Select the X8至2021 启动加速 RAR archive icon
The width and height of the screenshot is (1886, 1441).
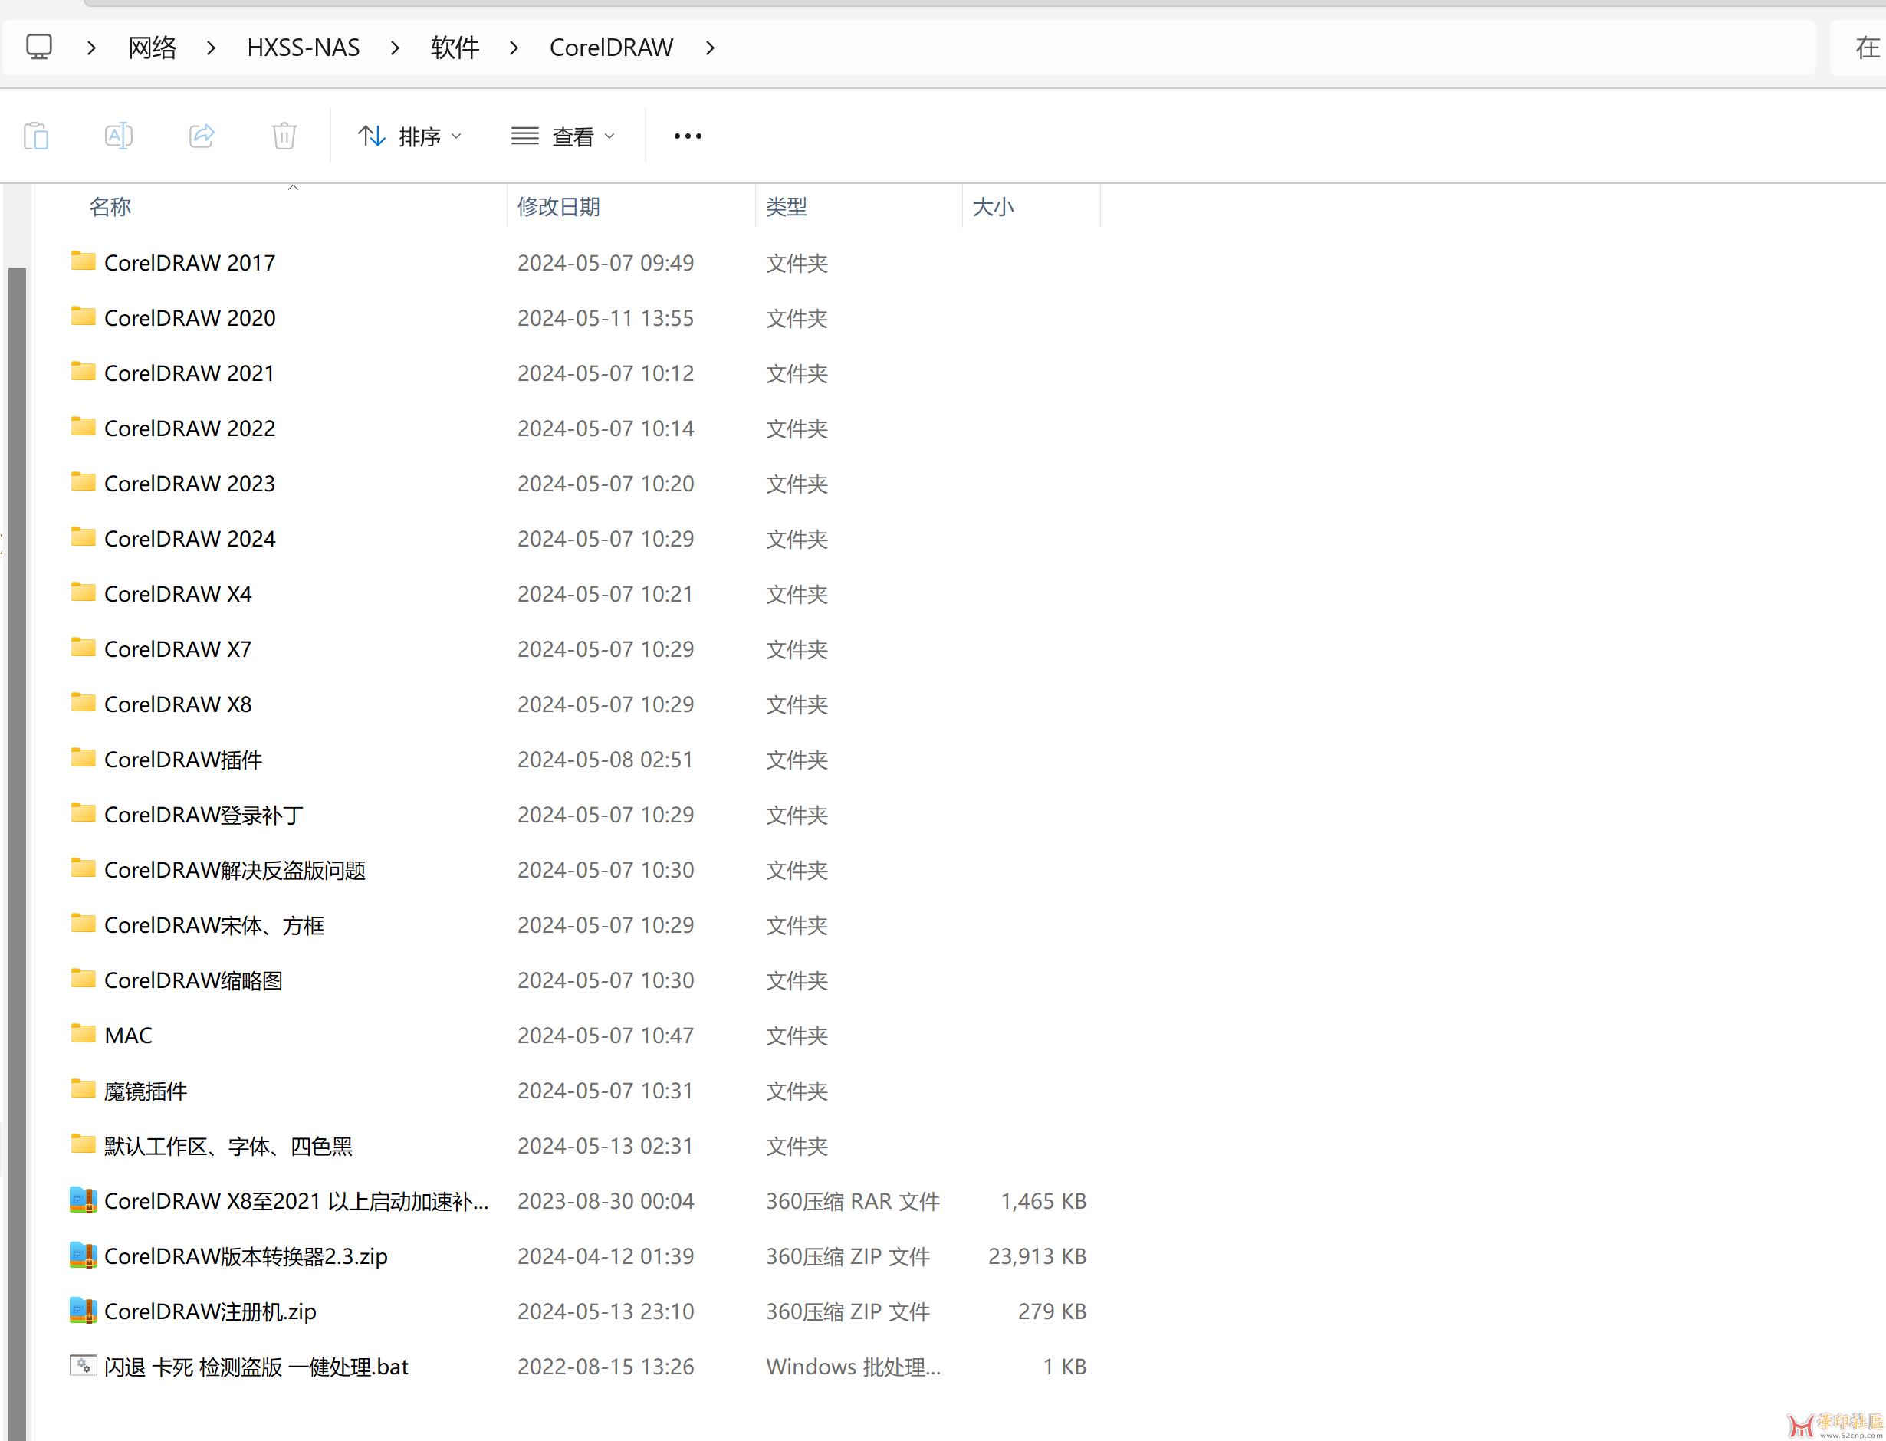(84, 1200)
